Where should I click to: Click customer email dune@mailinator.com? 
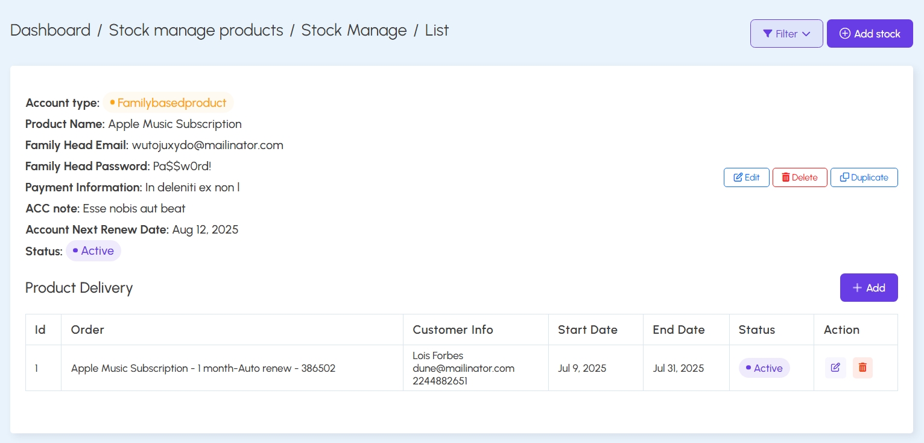(463, 368)
